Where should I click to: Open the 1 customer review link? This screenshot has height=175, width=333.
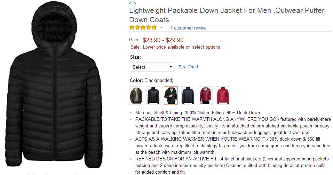[188, 28]
